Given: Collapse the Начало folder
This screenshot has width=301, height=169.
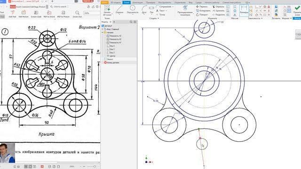Looking at the screenshot, I should click(x=103, y=32).
